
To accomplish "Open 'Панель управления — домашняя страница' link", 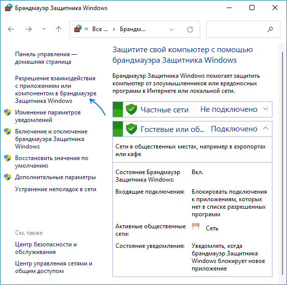I will (46, 58).
